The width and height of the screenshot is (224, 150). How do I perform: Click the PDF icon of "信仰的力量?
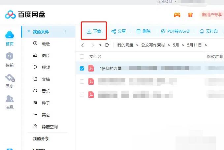point(91,68)
